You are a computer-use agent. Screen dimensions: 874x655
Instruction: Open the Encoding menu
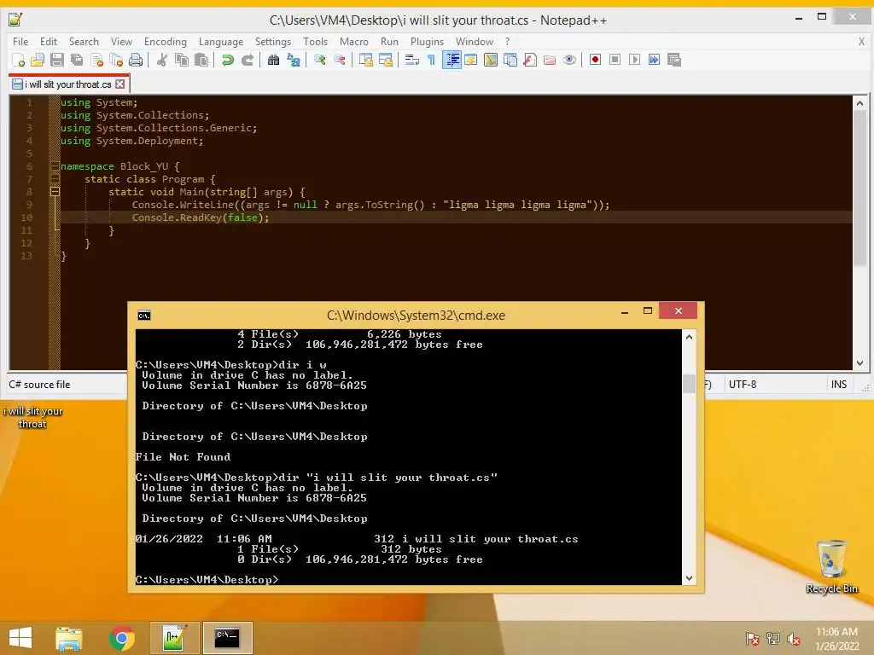click(x=165, y=42)
